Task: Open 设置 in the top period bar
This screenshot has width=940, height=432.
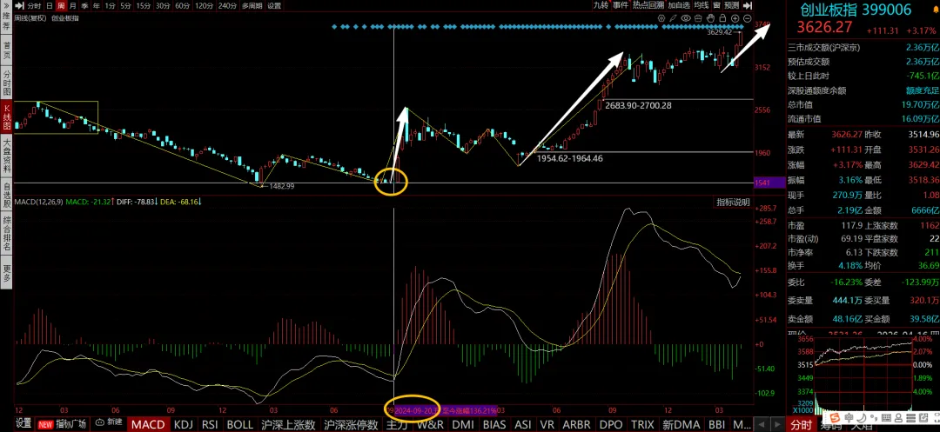Action: point(274,6)
